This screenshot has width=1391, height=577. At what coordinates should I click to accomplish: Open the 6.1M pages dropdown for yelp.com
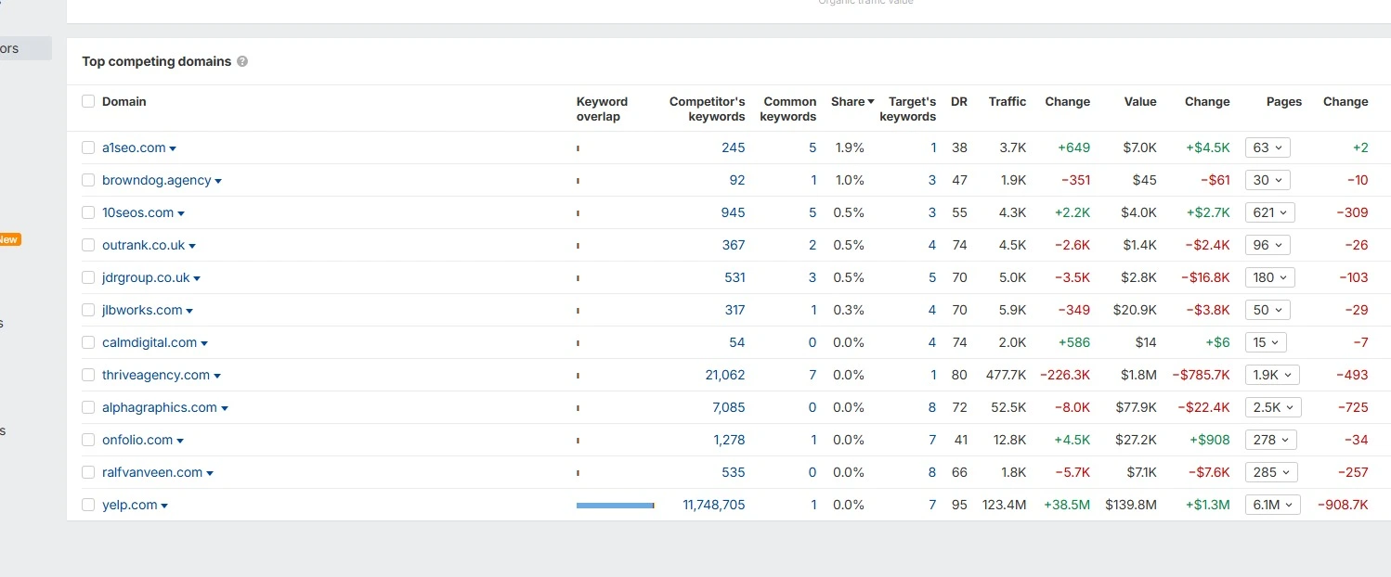[x=1272, y=505]
